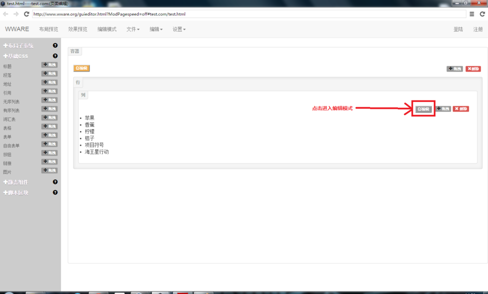Expand the 脚本区块 sidebar section
The width and height of the screenshot is (488, 294).
16,192
